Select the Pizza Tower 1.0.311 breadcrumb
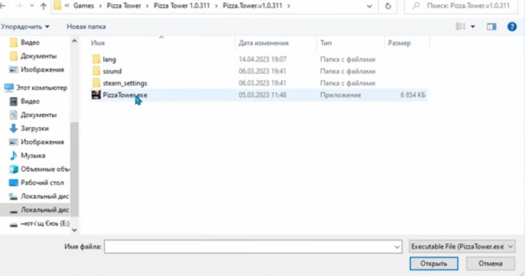The width and height of the screenshot is (525, 276). click(182, 6)
